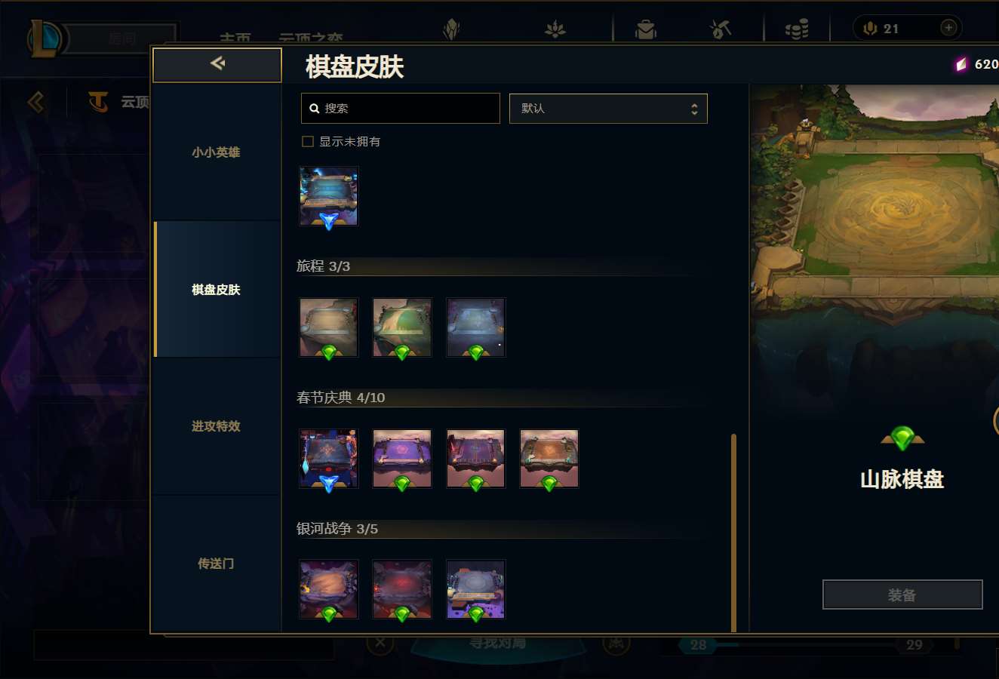Select the purple board under 春节庆典 4/10
This screenshot has height=679, width=999.
point(402,459)
